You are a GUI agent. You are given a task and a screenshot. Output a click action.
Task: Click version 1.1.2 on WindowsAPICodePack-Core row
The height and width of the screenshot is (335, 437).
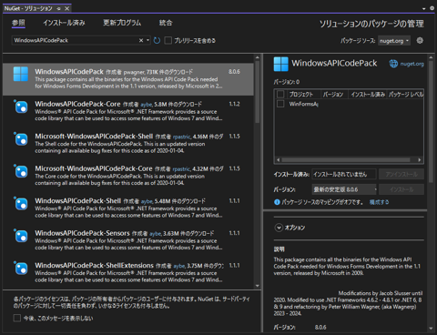[234, 104]
